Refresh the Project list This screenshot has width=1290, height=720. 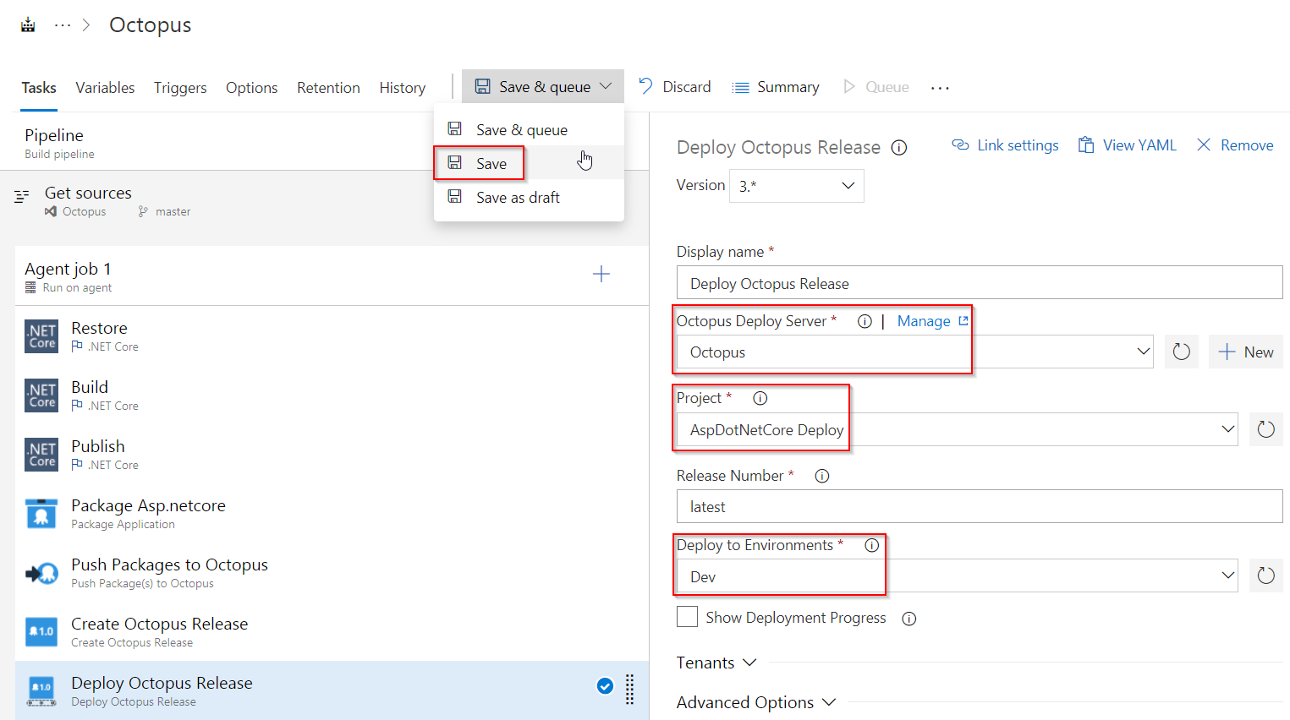(1266, 429)
